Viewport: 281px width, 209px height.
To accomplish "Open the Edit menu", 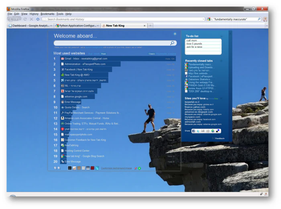I will pos(17,14).
